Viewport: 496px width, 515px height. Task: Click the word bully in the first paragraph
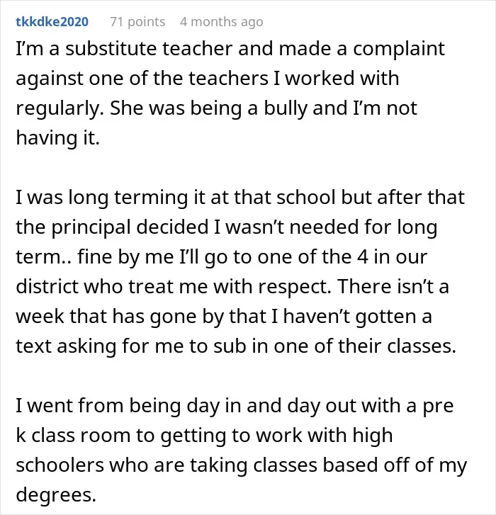[286, 108]
